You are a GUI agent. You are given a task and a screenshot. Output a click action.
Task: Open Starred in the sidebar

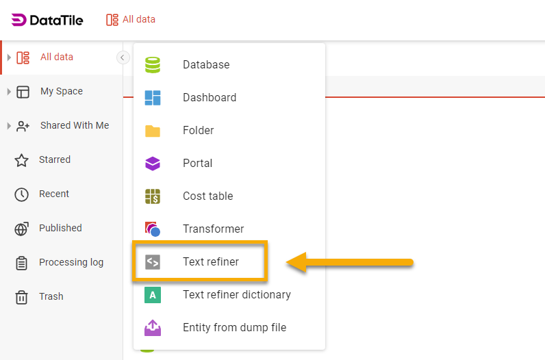(54, 159)
